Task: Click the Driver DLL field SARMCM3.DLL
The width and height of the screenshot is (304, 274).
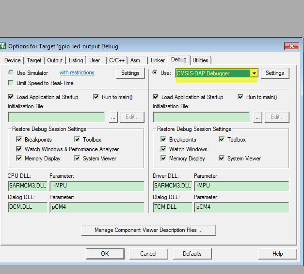Action: coord(173,186)
